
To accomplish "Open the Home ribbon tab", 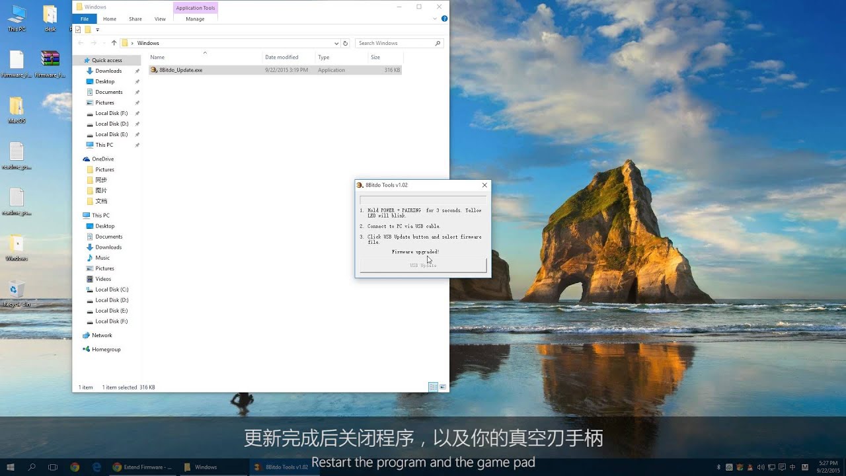I will tap(110, 19).
